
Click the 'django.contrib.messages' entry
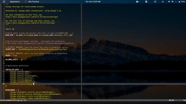(22, 80)
